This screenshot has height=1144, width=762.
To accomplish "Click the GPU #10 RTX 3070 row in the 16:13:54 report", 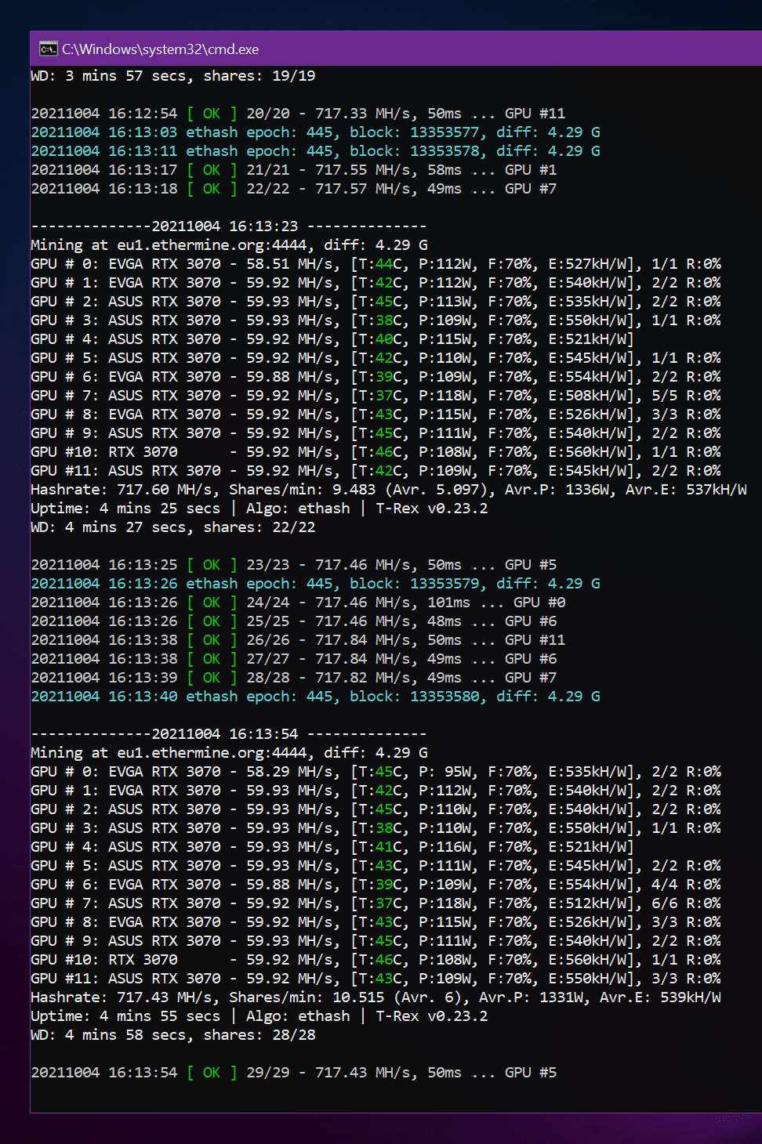I will [376, 960].
